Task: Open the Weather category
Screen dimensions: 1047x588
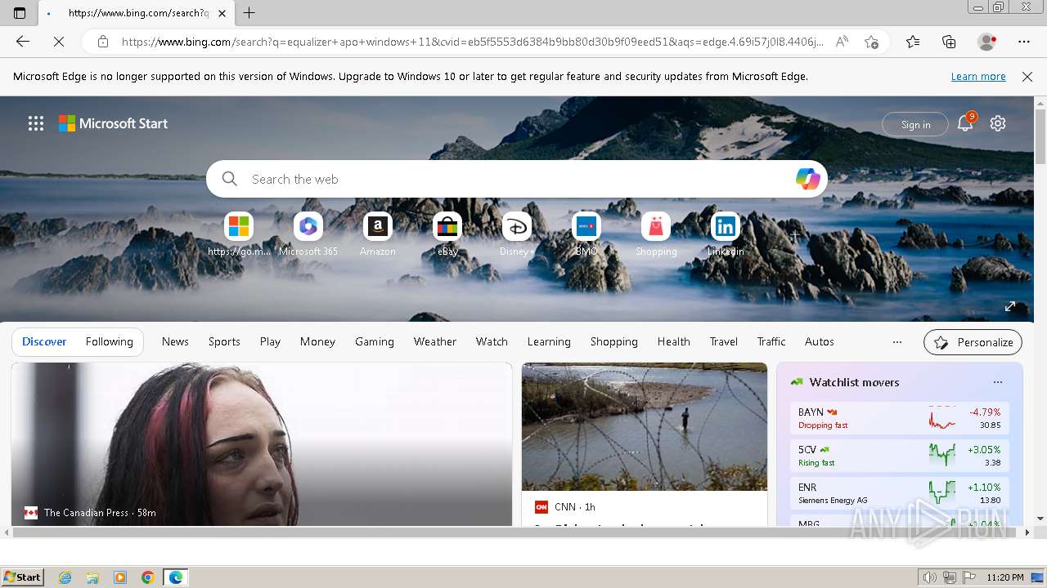Action: click(x=435, y=342)
